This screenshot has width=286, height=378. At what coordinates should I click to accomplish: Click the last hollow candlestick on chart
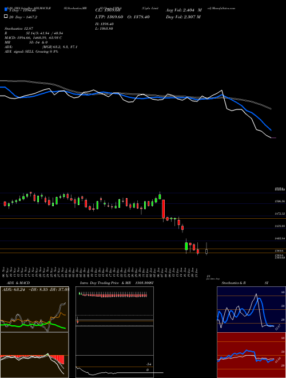coord(206,251)
